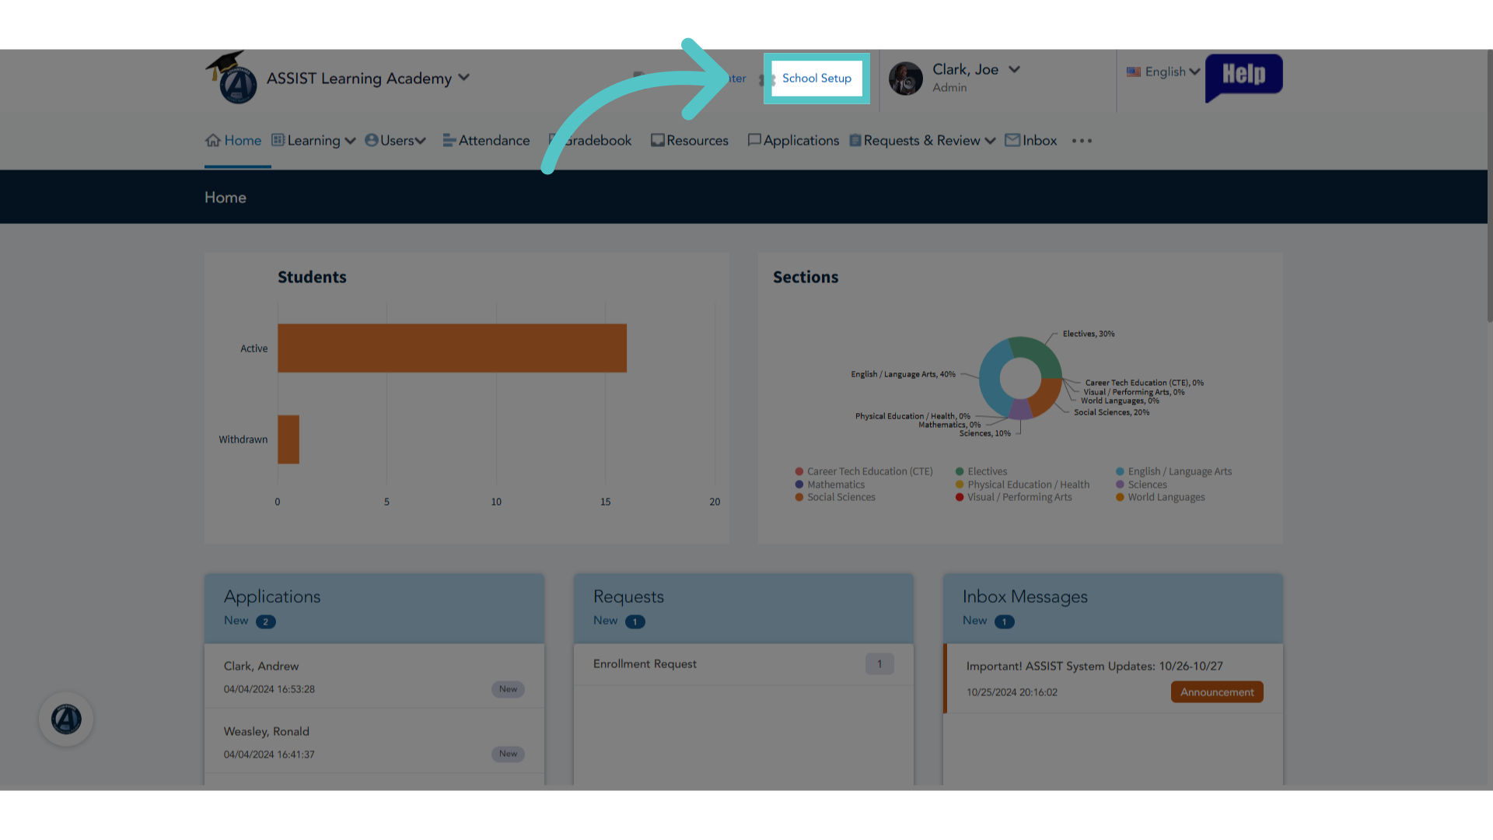Open the Requests & Review menu
1493x840 pixels.
tap(922, 140)
